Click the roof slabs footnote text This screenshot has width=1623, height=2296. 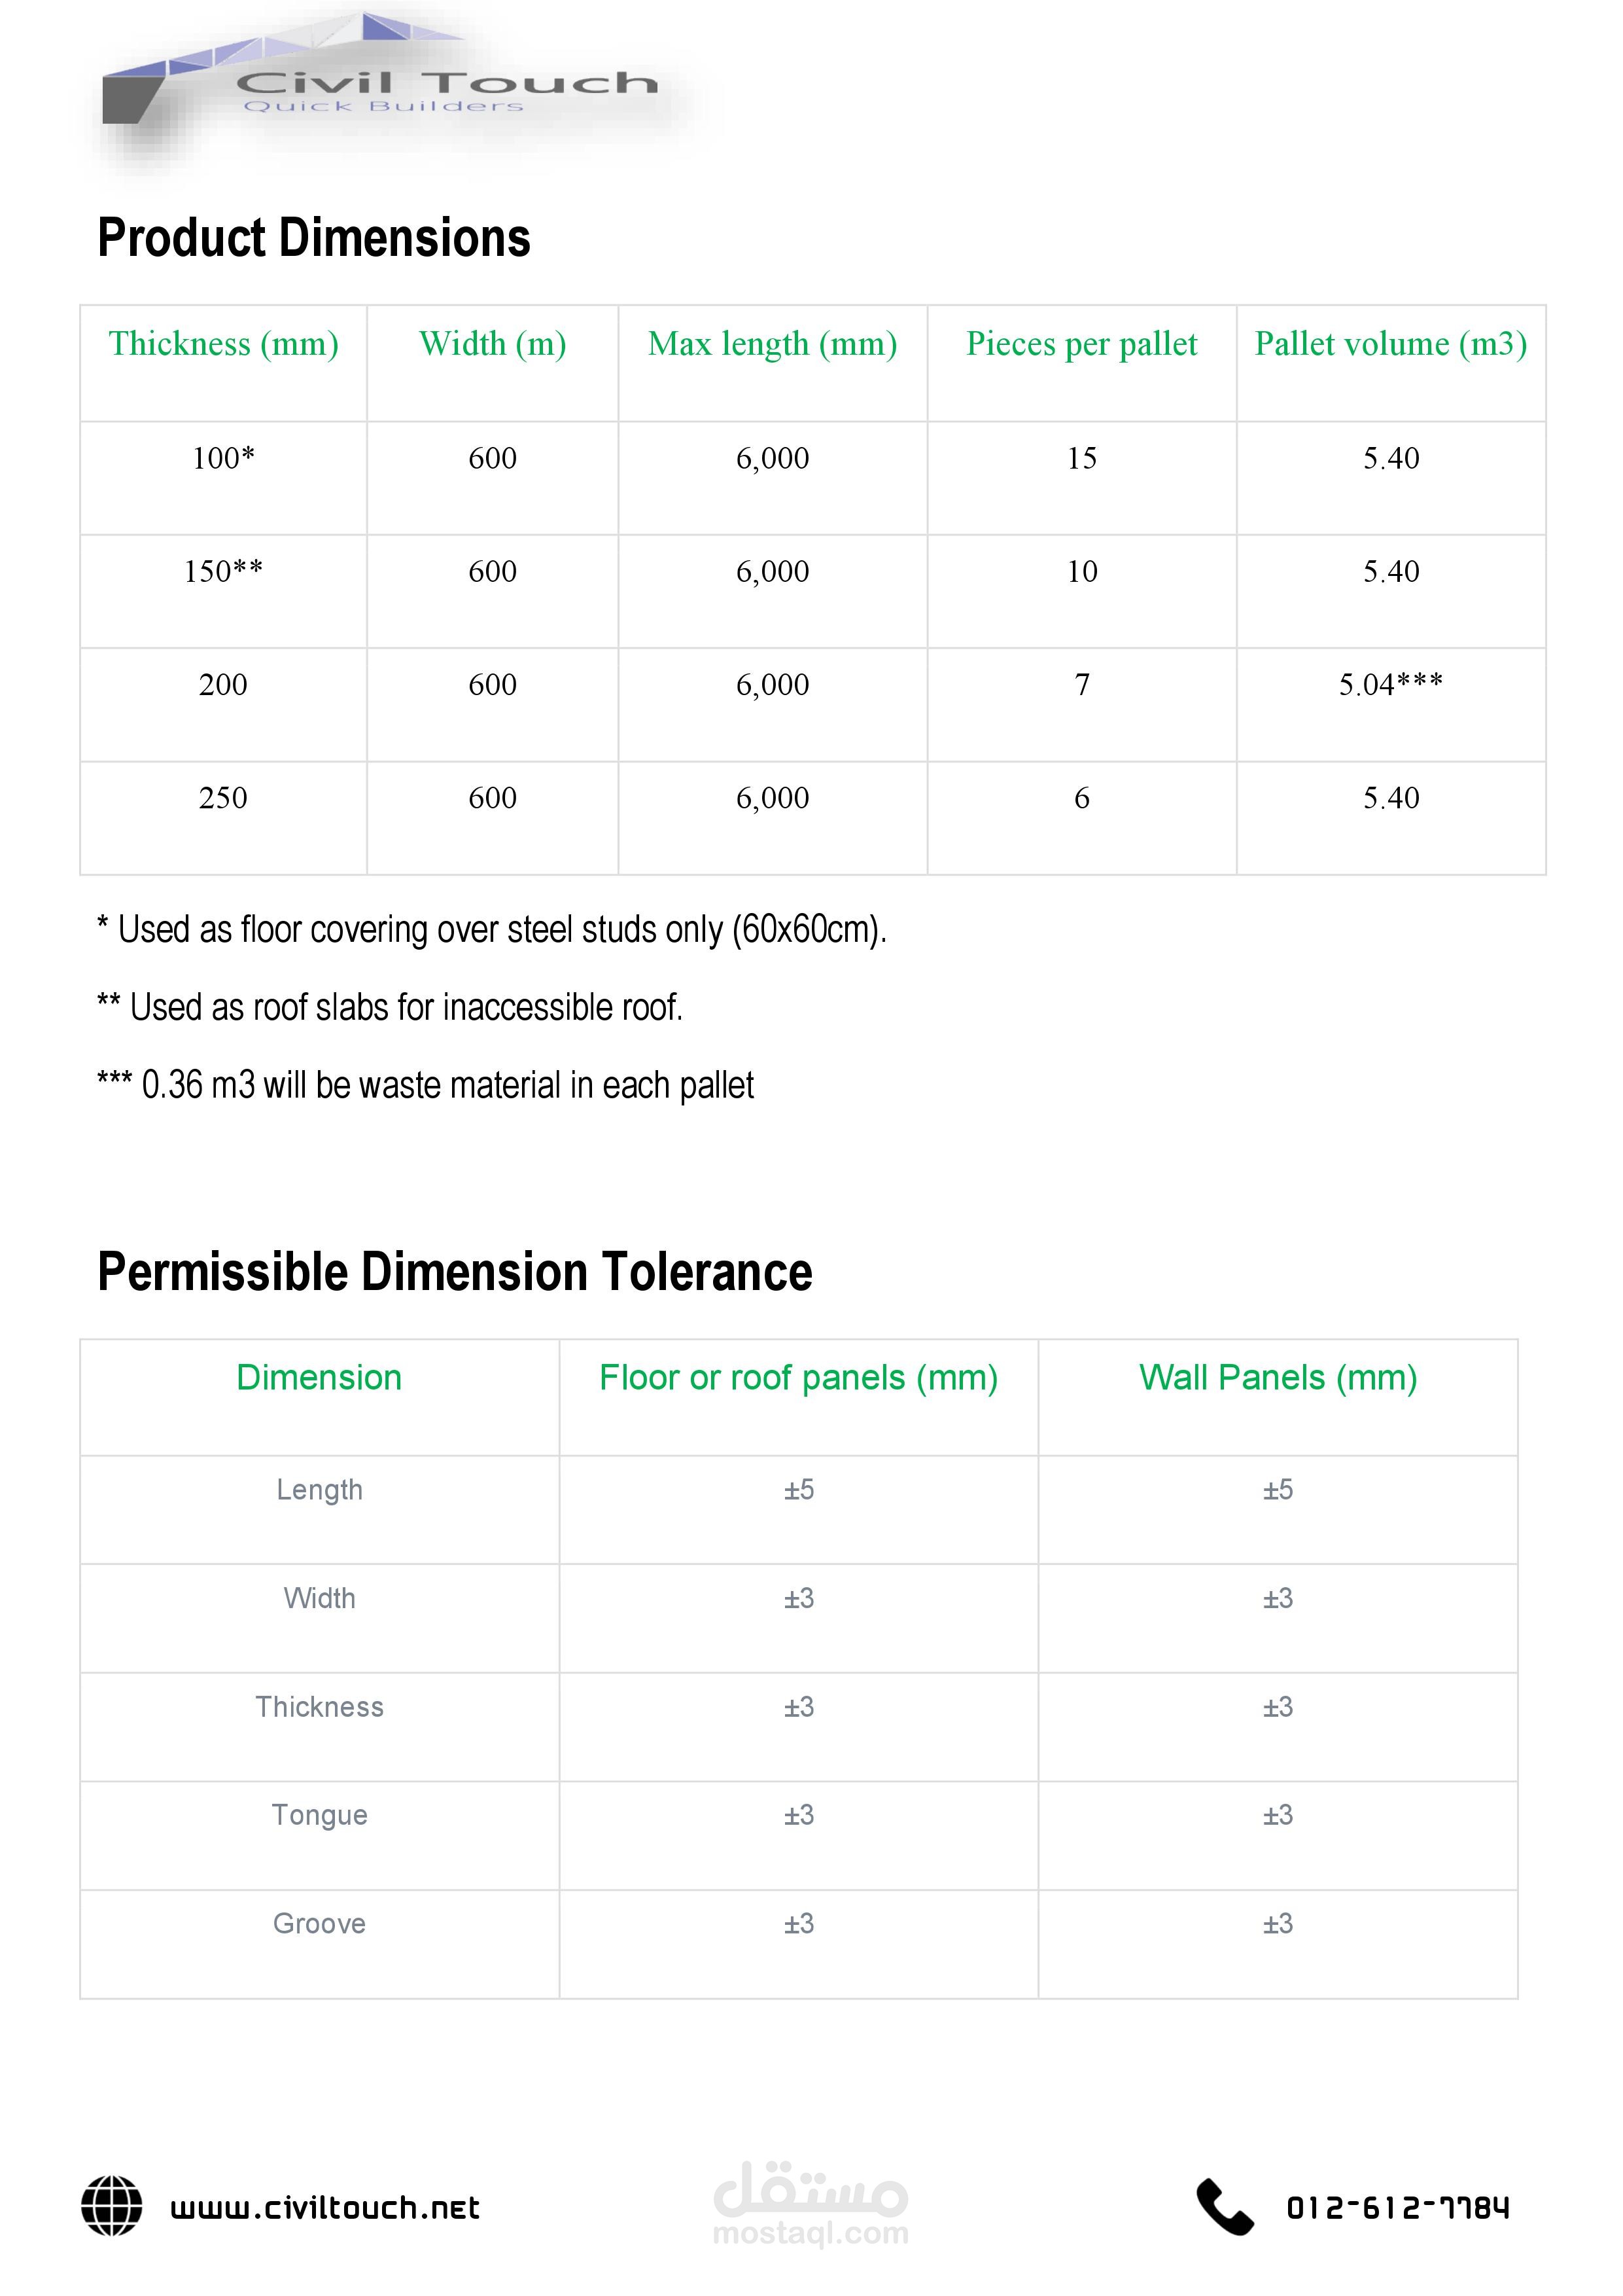390,1007
